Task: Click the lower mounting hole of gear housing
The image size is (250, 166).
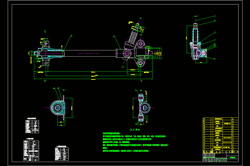Action: [140, 63]
